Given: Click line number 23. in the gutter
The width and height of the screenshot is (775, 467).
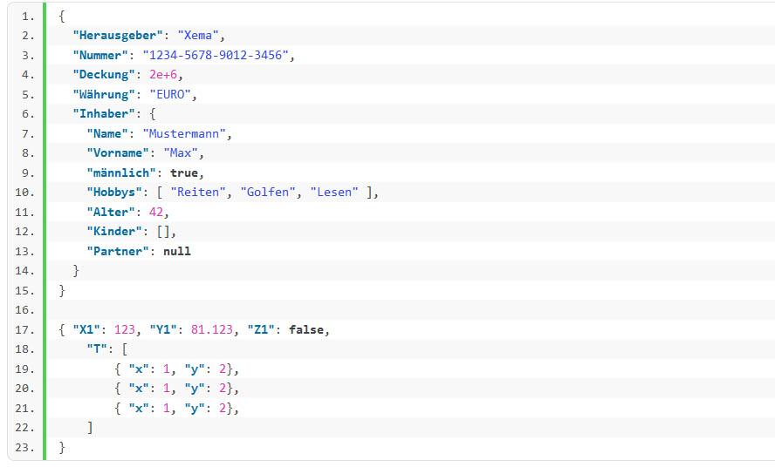Looking at the screenshot, I should (x=24, y=447).
